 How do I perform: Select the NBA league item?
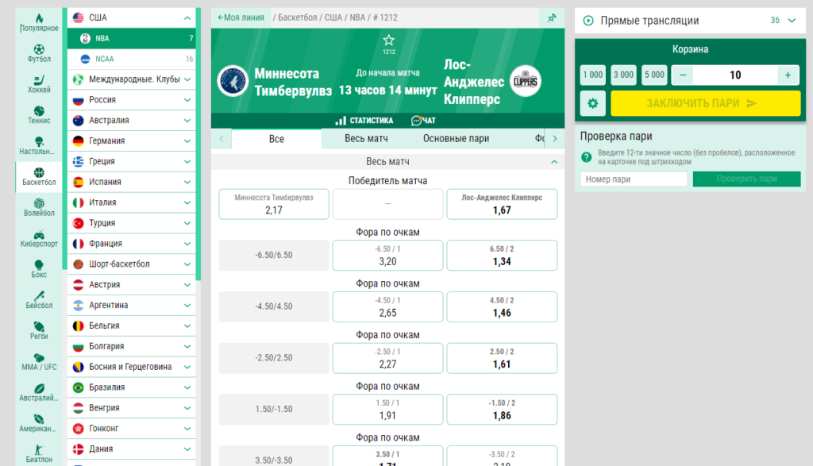[132, 38]
